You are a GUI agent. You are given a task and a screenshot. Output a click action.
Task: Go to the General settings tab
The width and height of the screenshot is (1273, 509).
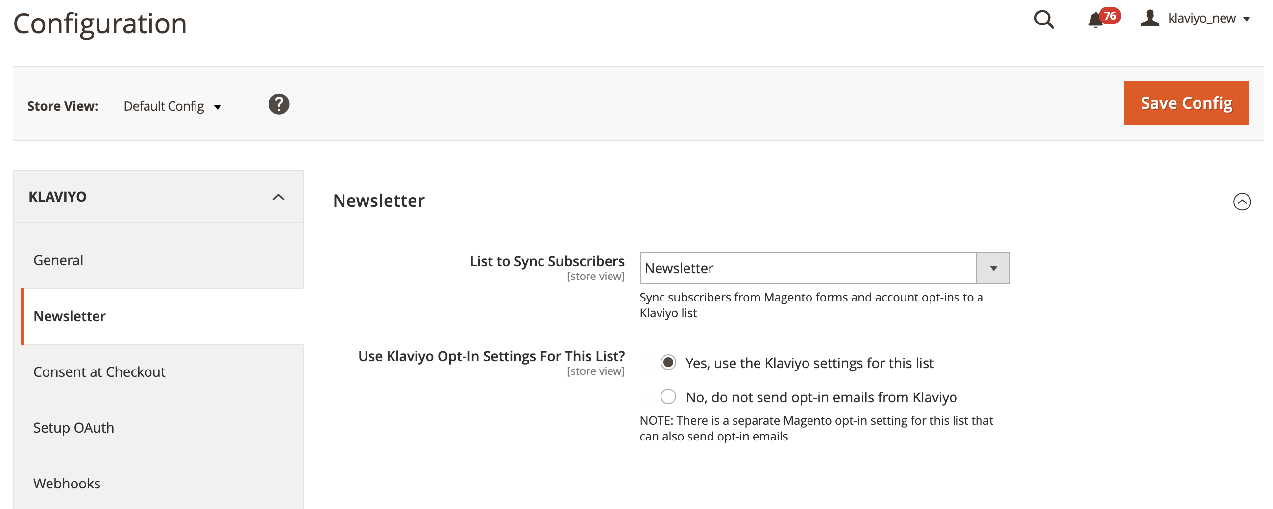coord(58,260)
